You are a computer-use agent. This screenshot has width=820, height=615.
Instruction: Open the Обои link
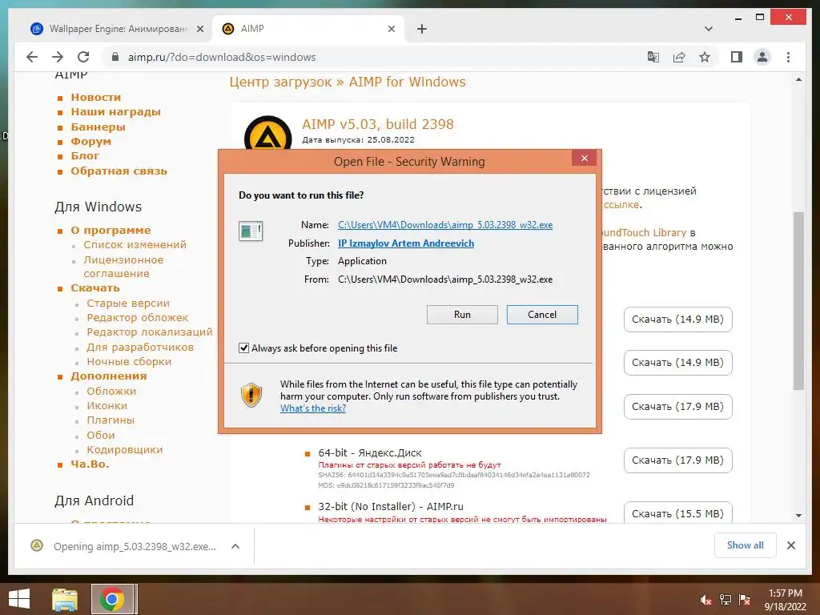[100, 435]
